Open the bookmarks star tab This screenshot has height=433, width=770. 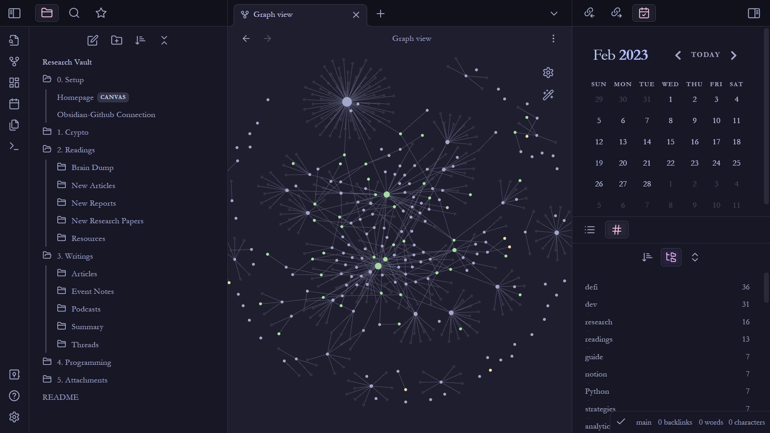(101, 13)
